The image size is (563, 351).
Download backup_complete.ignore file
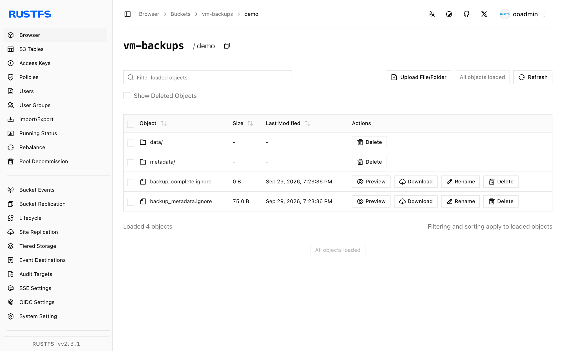(x=416, y=182)
